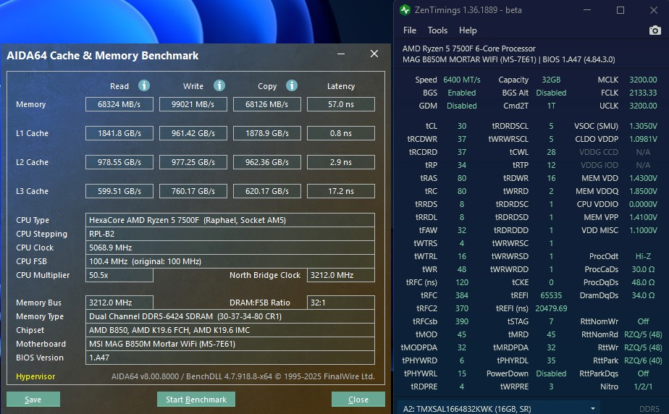Image resolution: width=669 pixels, height=414 pixels.
Task: Click the Memory Write value 99021 MB/s
Action: pyautogui.click(x=193, y=104)
